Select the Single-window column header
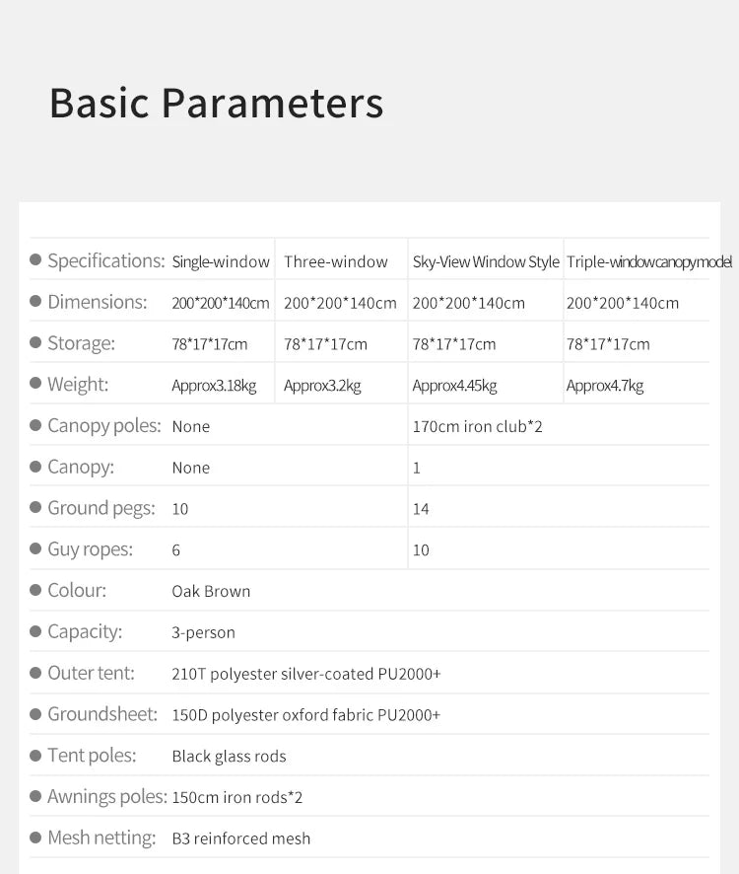This screenshot has height=874, width=739. click(221, 261)
